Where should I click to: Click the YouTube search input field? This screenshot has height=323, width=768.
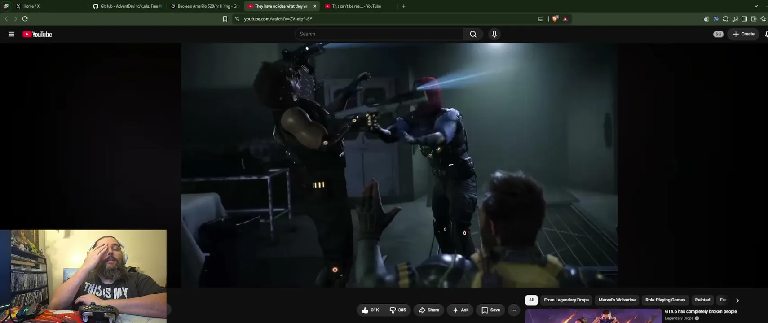[x=379, y=34]
